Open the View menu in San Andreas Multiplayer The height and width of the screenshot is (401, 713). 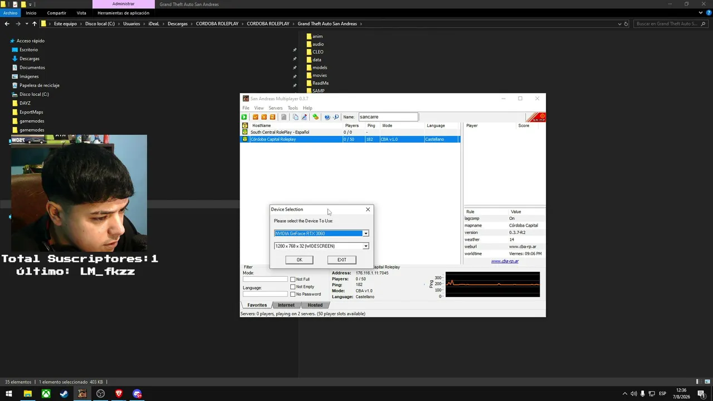[259, 108]
